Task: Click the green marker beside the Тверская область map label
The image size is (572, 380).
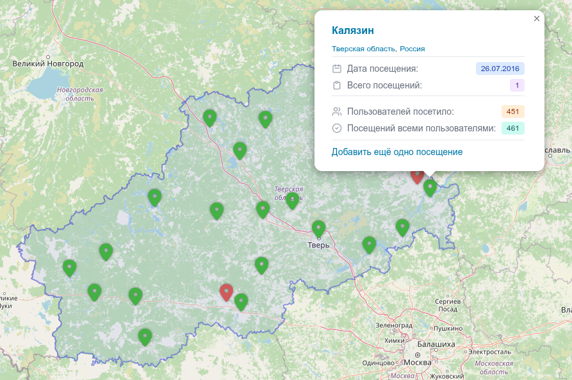Action: click(292, 201)
